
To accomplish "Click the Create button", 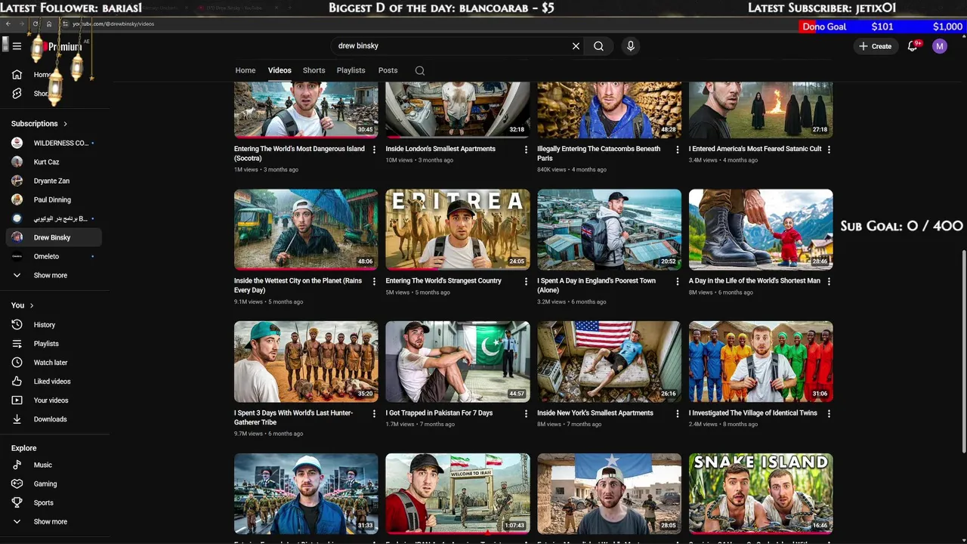I will pyautogui.click(x=875, y=46).
